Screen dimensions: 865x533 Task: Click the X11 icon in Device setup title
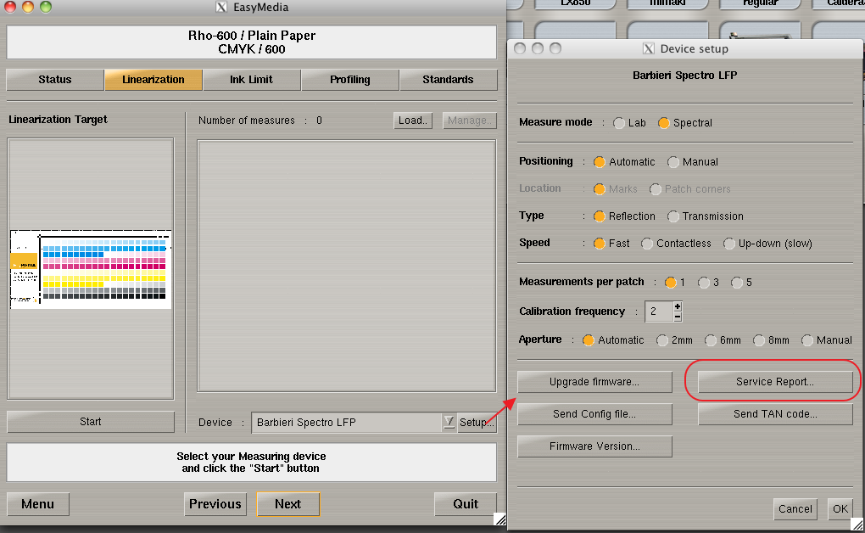coord(649,49)
